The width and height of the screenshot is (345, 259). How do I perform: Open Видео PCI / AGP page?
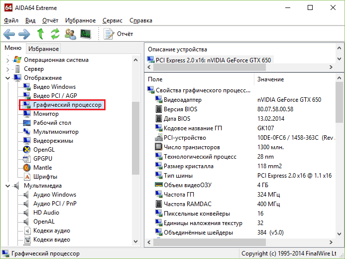point(55,96)
